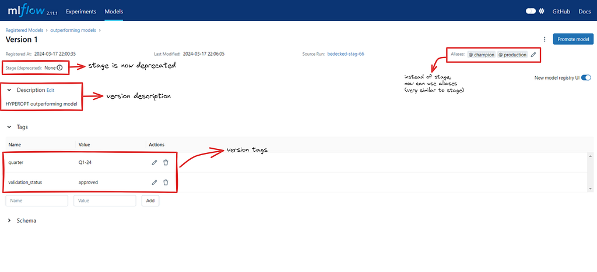Screen dimensions: 597x272
Task: Select the approved tag value
Action: click(x=88, y=182)
